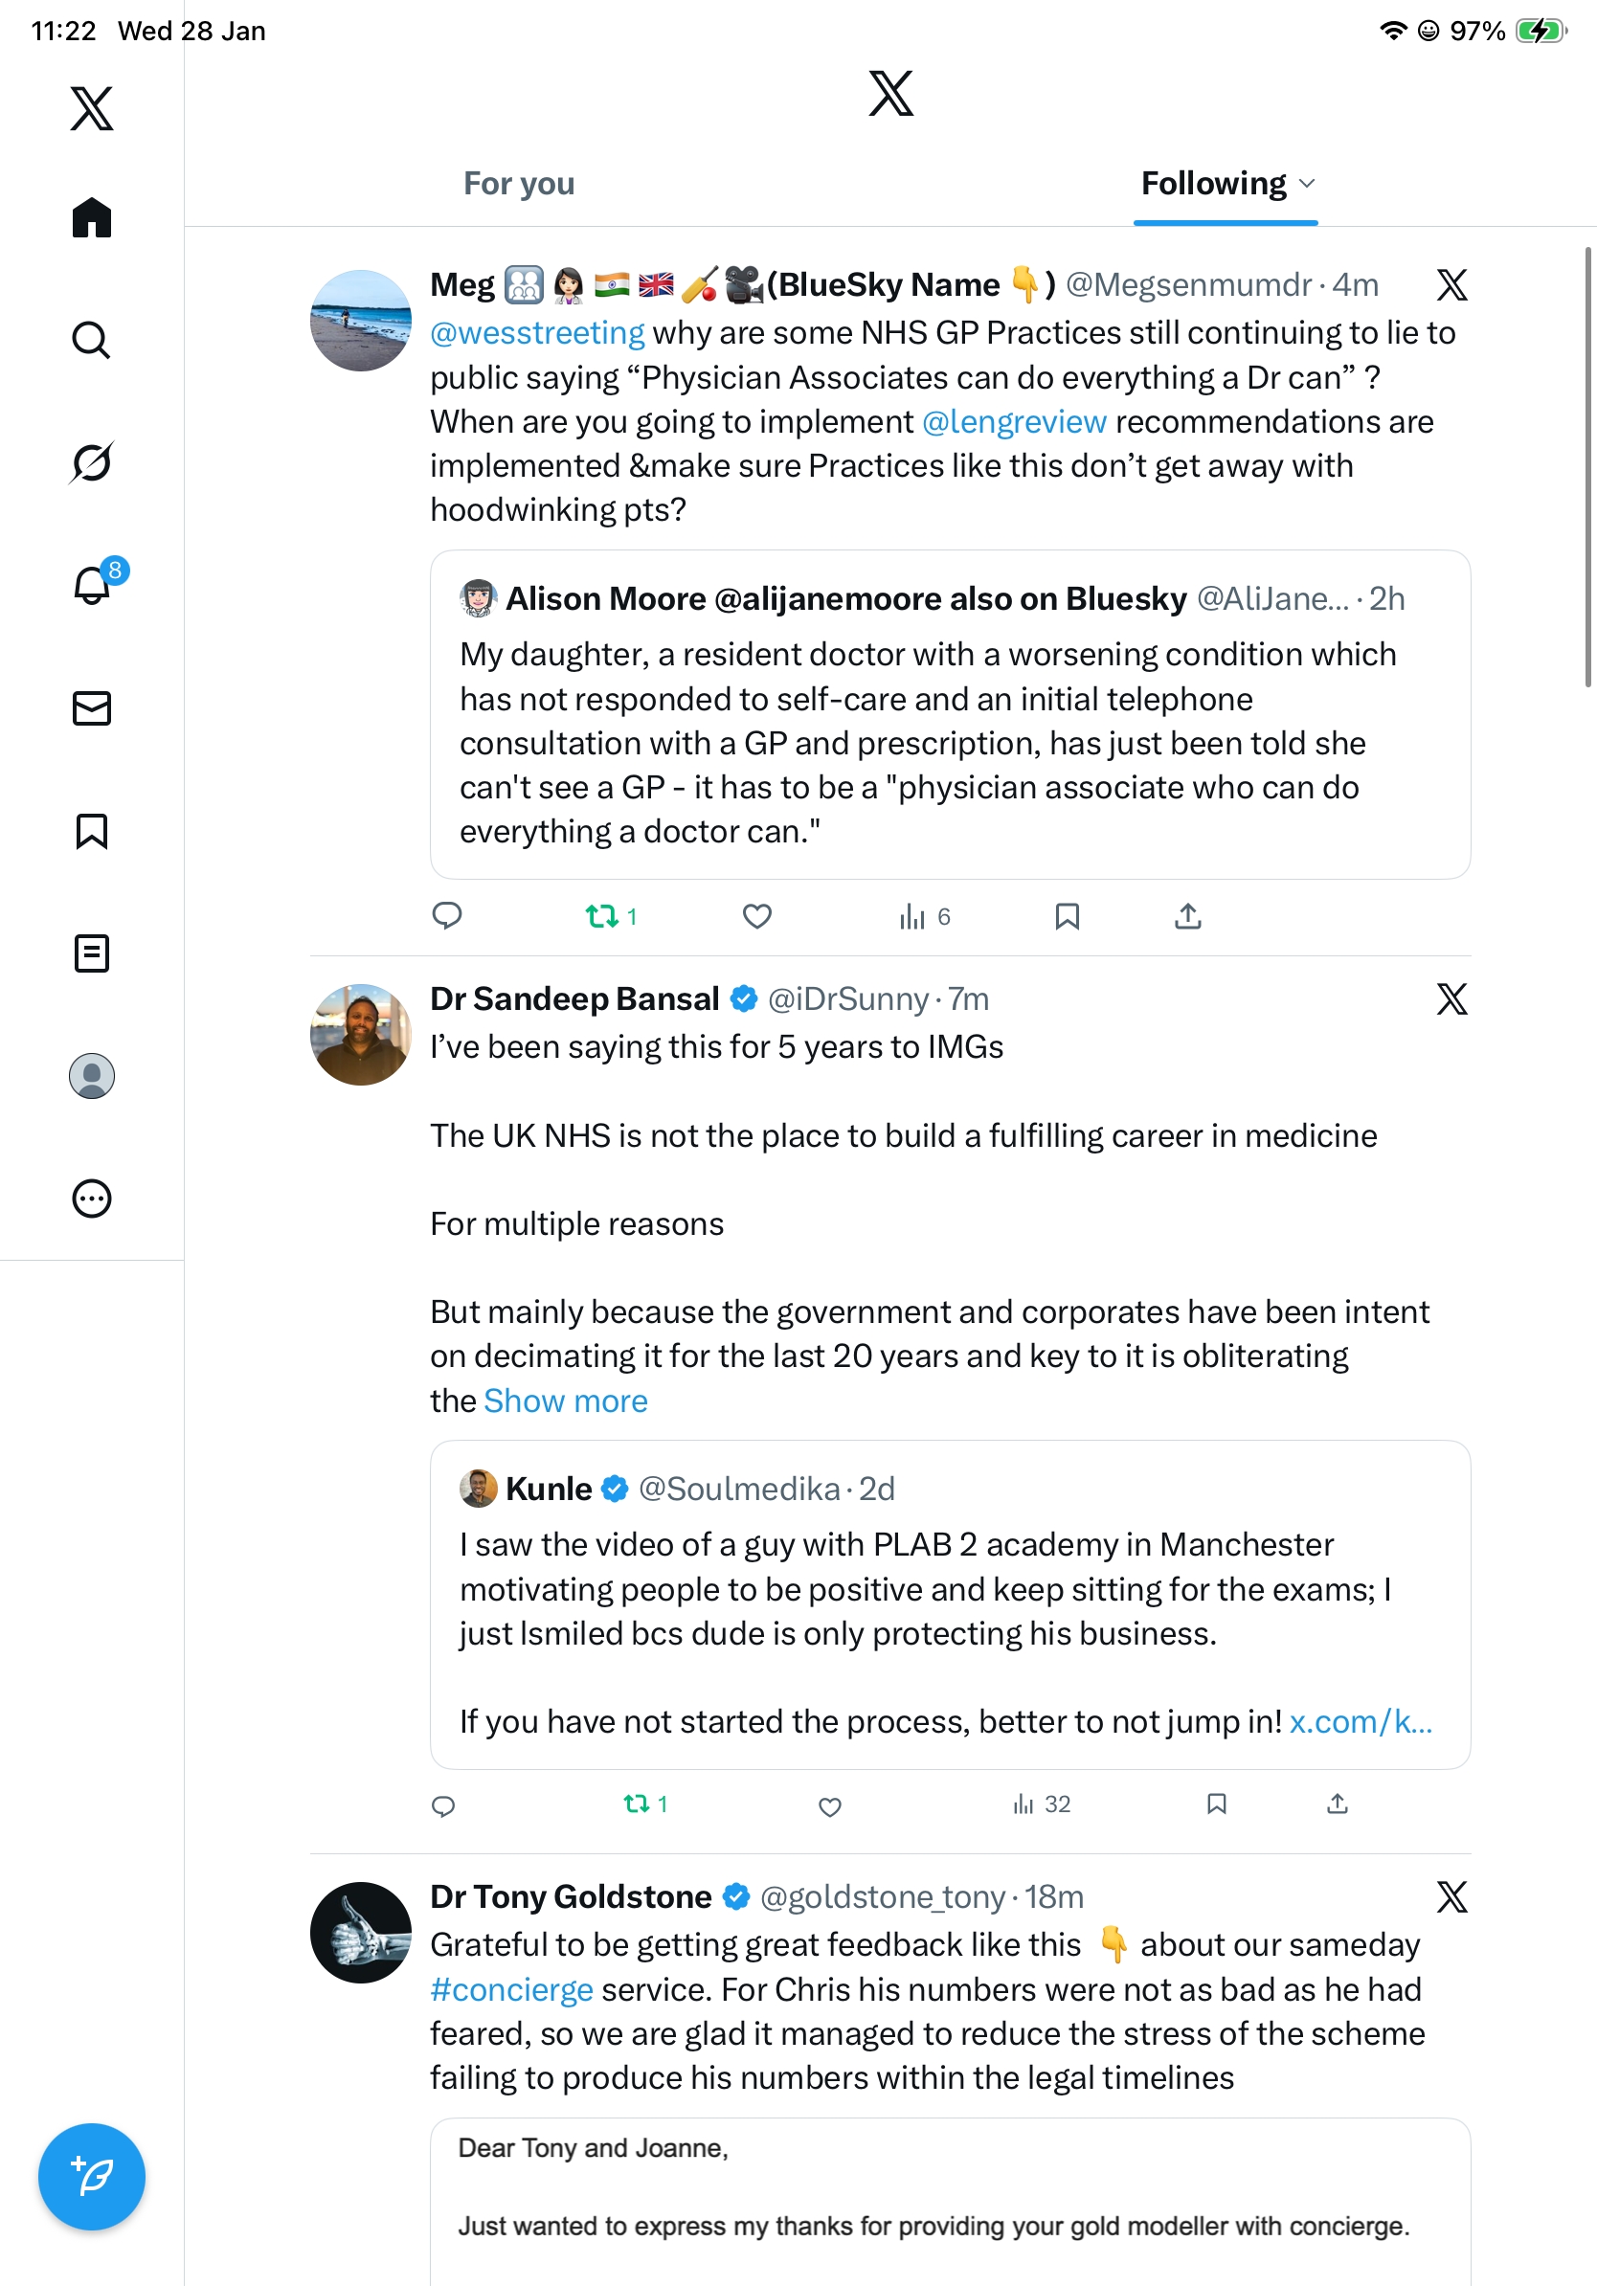Tap the compose new post button
The height and width of the screenshot is (2286, 1597).
92,2177
